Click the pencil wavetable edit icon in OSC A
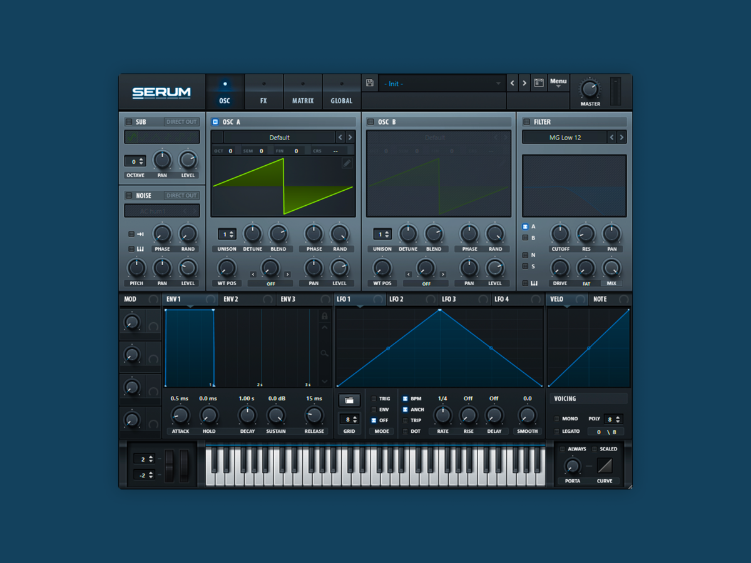The image size is (751, 563). point(347,163)
